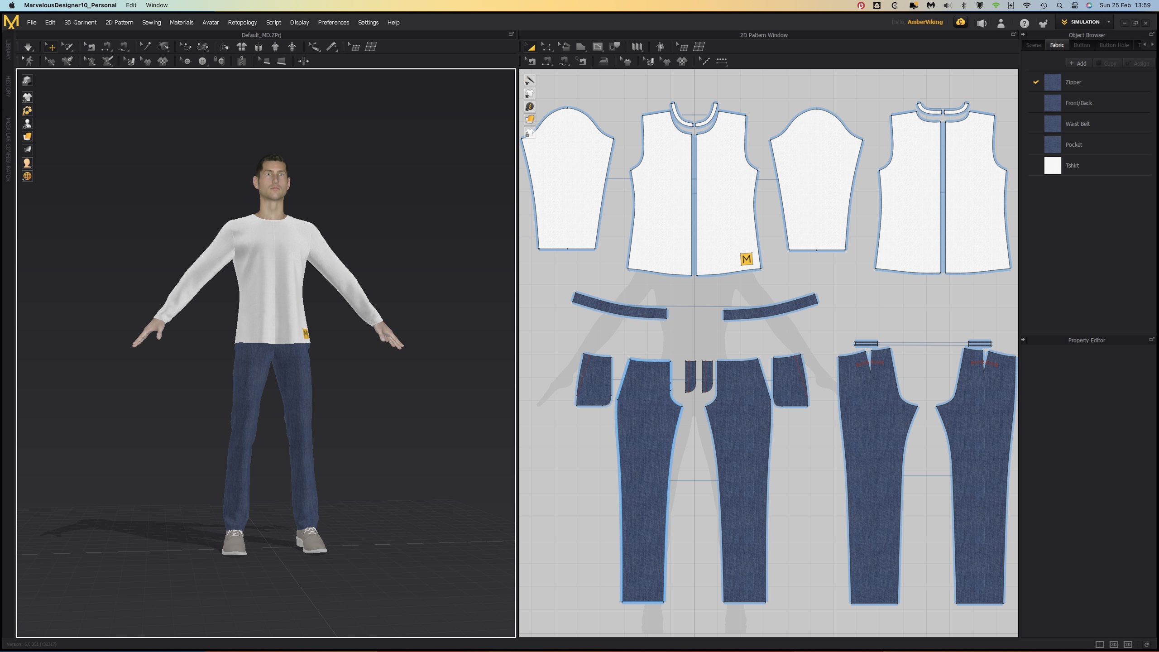Select the Transform Pattern tool
This screenshot has height=652, width=1159.
click(x=530, y=46)
